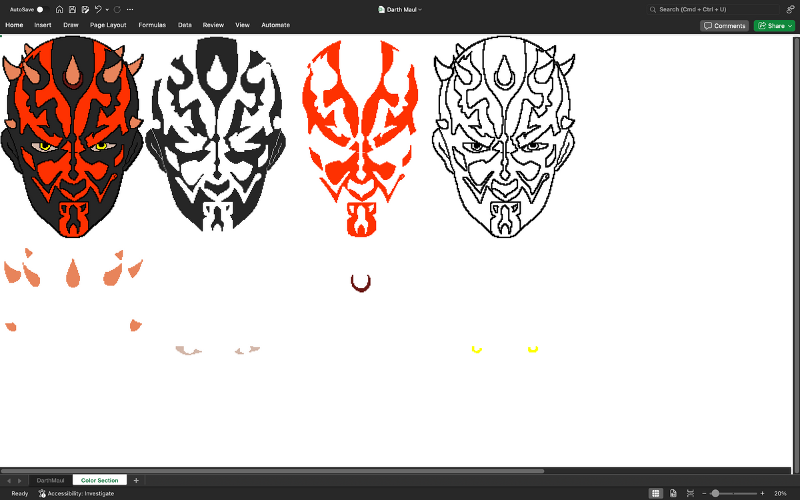Switch to the Draw ribbon tab

pos(71,25)
